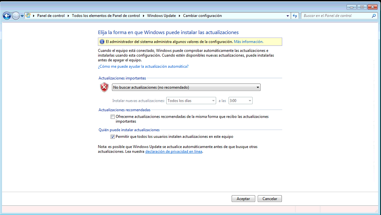
Task: Disable 'Permitir que todos los usuarios instalen actualizaciones'
Action: [113, 136]
